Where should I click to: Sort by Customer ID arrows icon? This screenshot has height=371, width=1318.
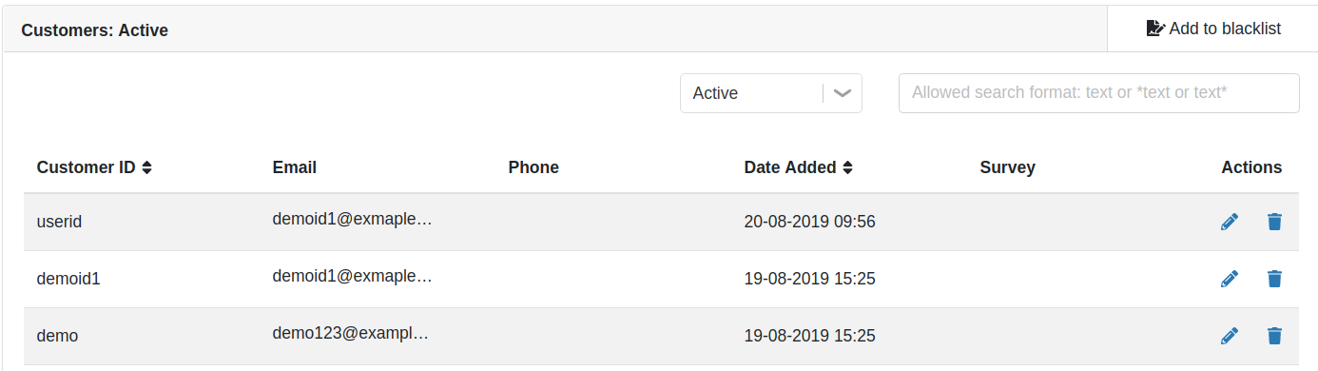[146, 167]
